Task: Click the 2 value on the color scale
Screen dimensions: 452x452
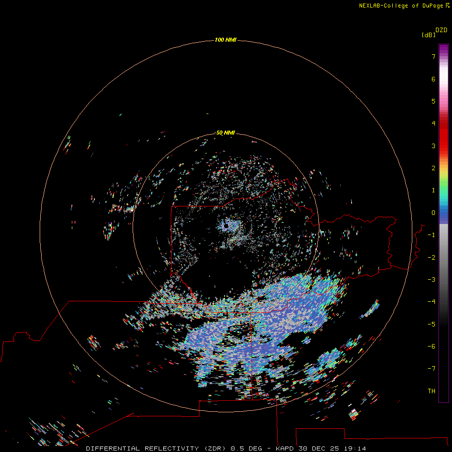Action: point(433,168)
